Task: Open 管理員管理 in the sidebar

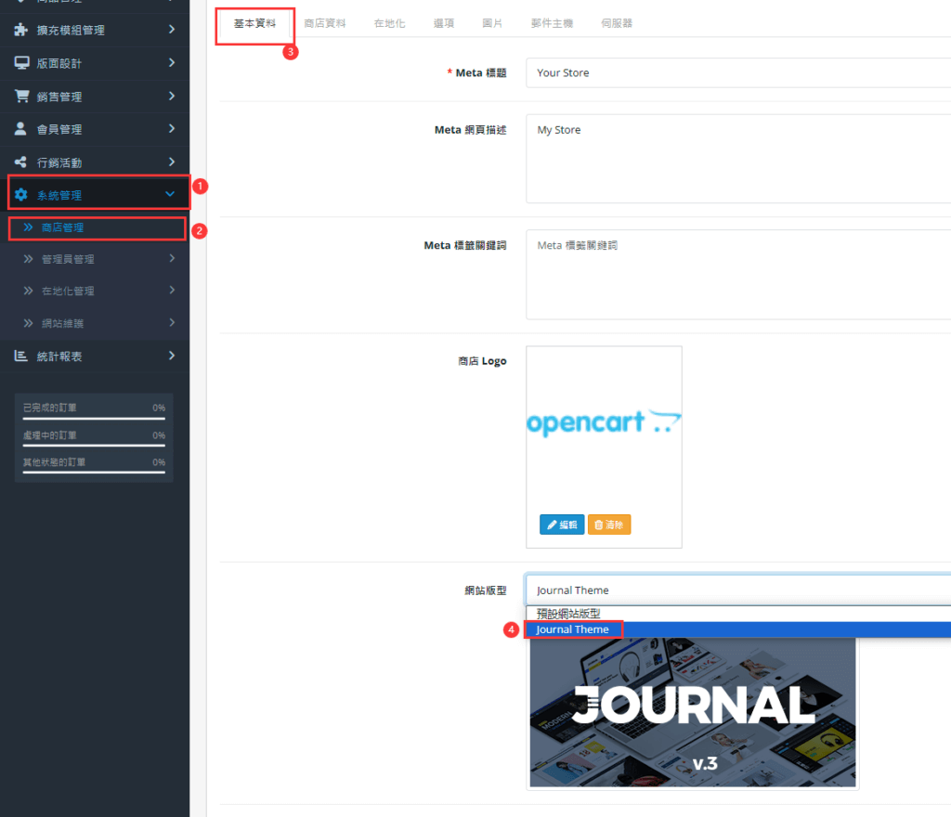Action: (x=68, y=259)
